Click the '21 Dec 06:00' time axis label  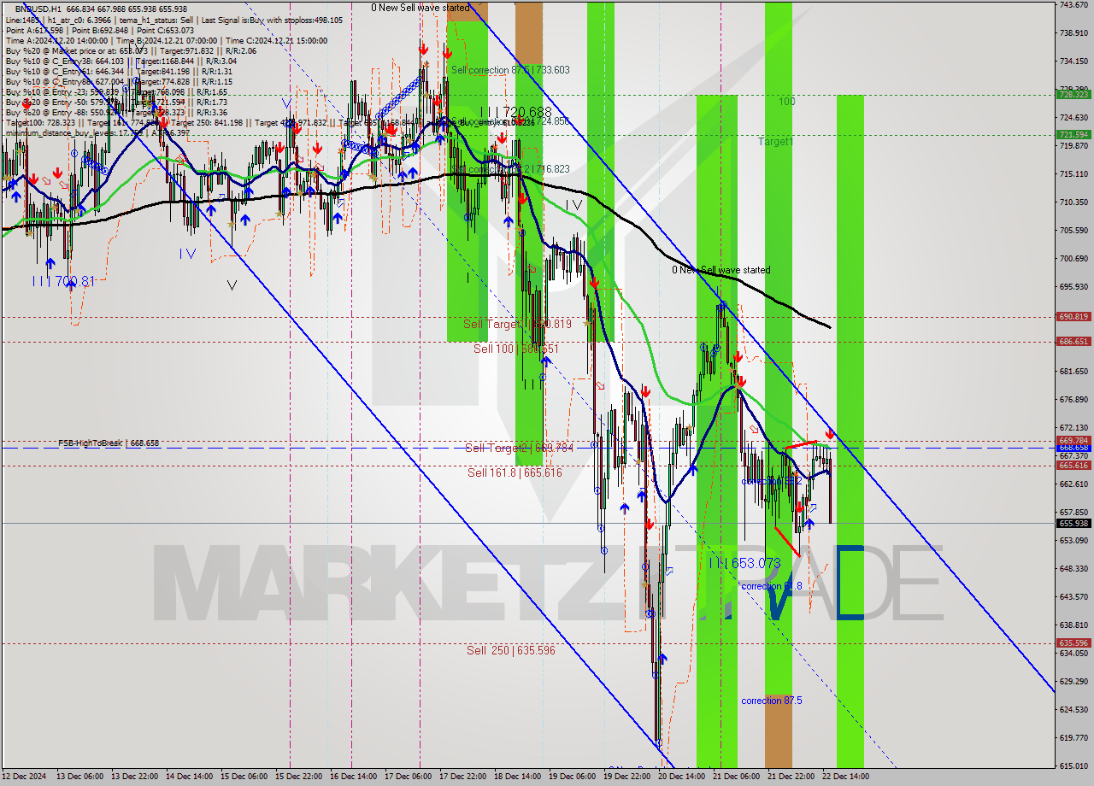(x=736, y=777)
